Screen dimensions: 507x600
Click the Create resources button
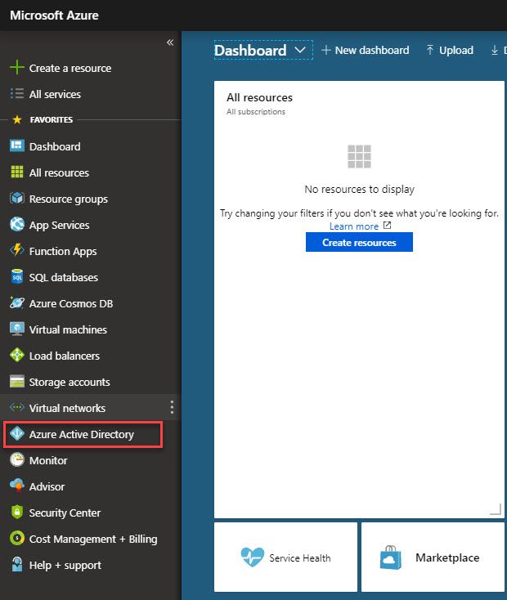[359, 242]
